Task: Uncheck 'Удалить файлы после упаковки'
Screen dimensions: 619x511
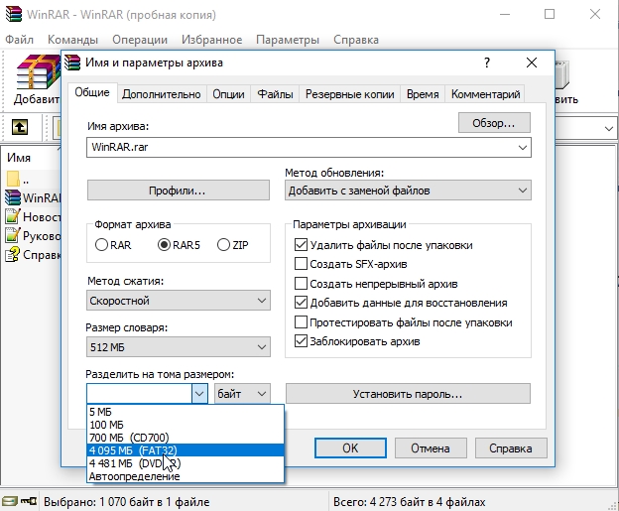Action: coord(301,245)
